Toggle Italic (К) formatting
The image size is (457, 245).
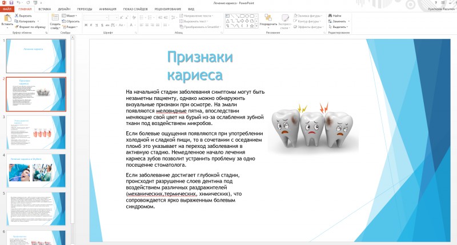[91, 25]
